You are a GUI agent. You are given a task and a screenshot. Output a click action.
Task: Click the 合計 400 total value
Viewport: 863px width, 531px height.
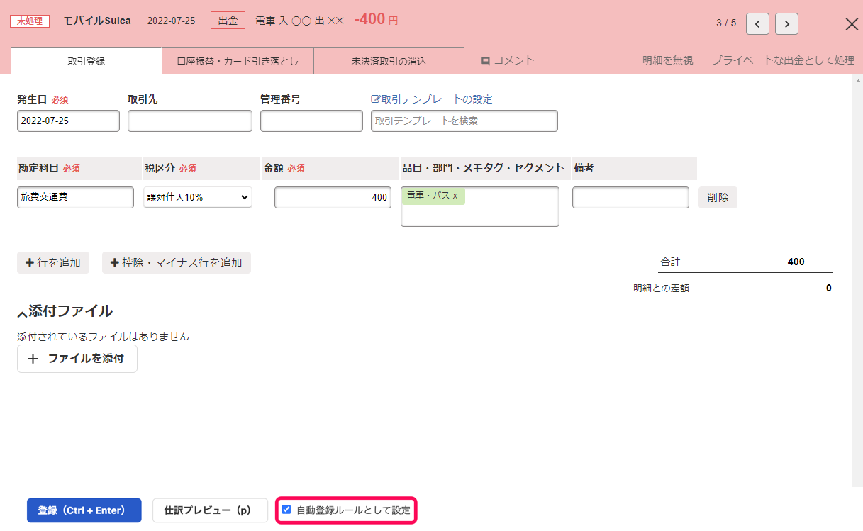(x=796, y=262)
